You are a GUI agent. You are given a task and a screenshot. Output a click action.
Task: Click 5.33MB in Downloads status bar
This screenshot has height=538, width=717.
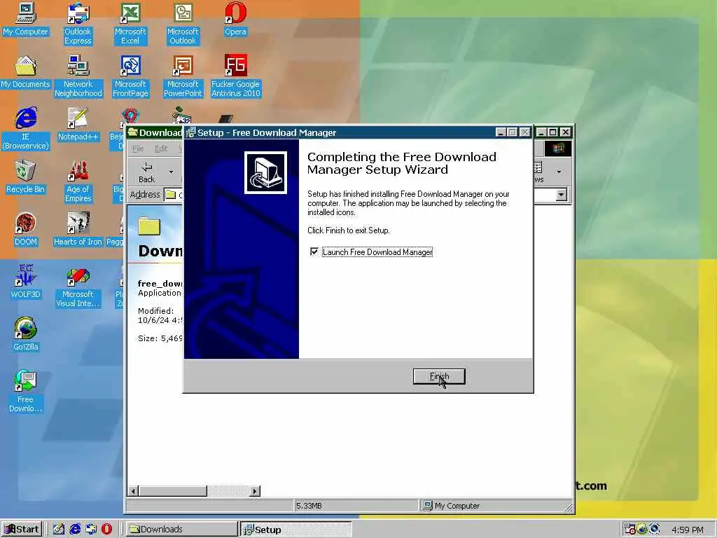(309, 506)
